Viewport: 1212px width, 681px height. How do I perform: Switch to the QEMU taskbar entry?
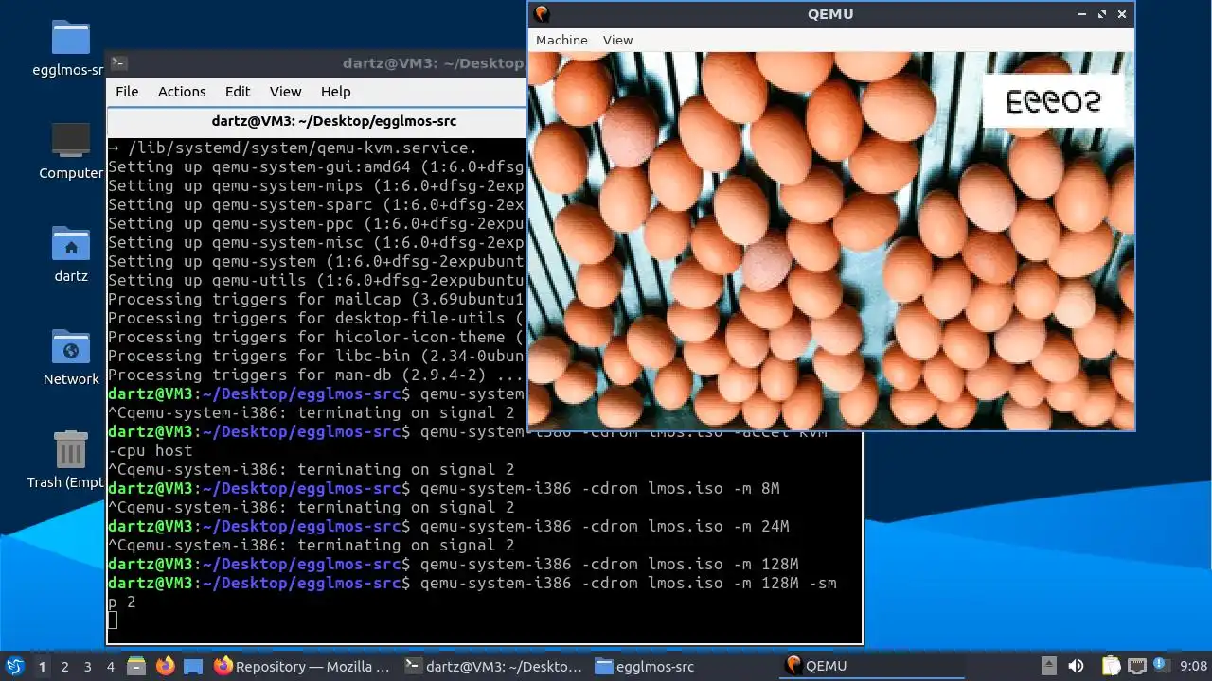coord(873,666)
